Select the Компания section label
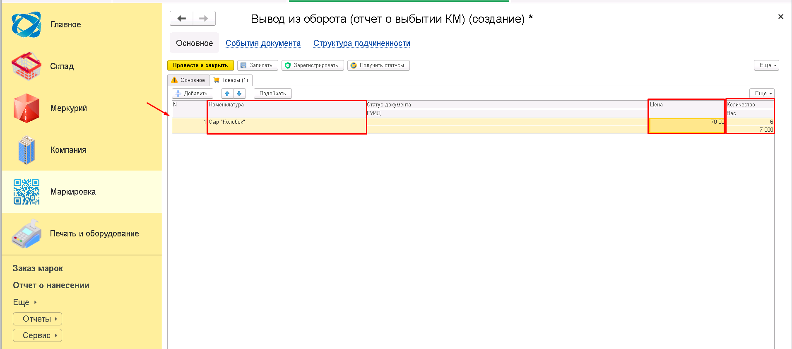The image size is (792, 349). 68,150
